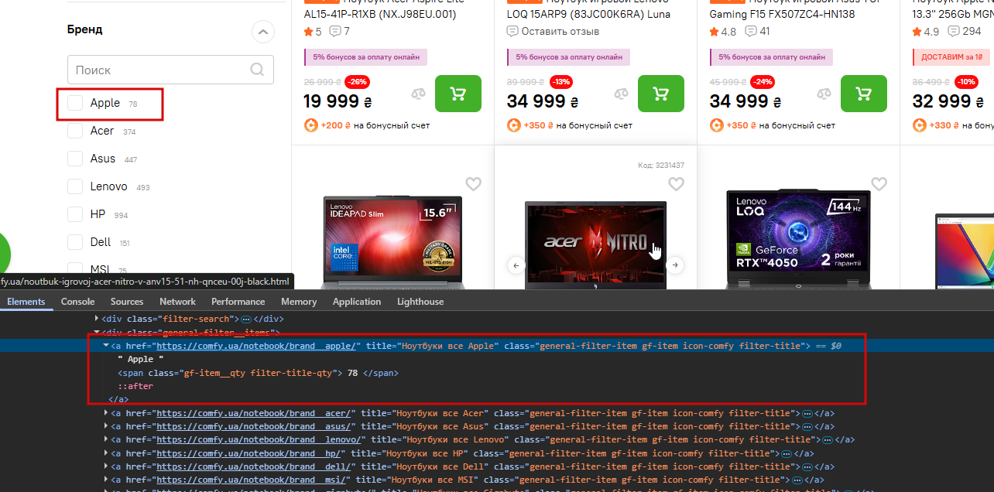Click the heart on the Acer Nitro card
Image resolution: width=994 pixels, height=492 pixels.
coord(676,184)
